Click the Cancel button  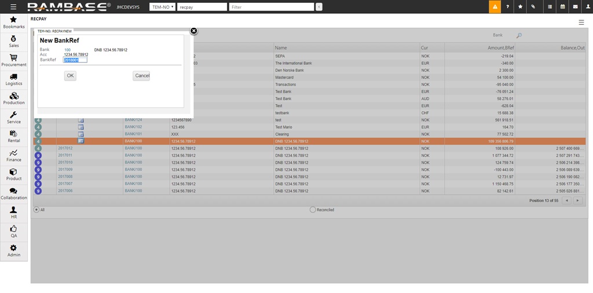point(142,76)
